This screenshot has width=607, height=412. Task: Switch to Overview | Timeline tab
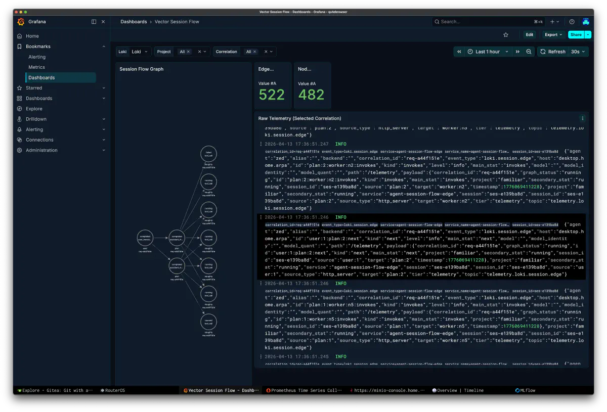tap(458, 390)
